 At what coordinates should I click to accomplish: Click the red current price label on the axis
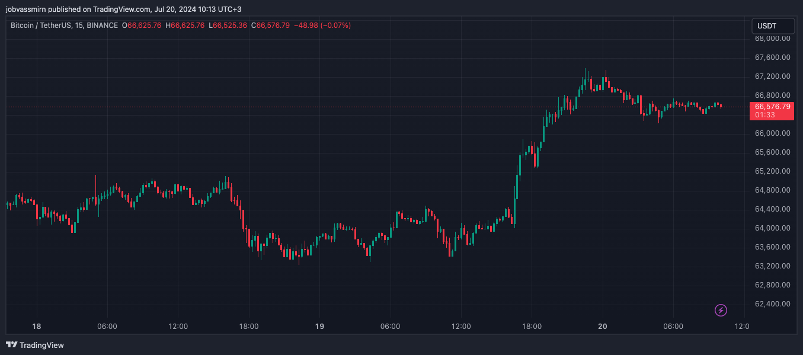click(772, 107)
